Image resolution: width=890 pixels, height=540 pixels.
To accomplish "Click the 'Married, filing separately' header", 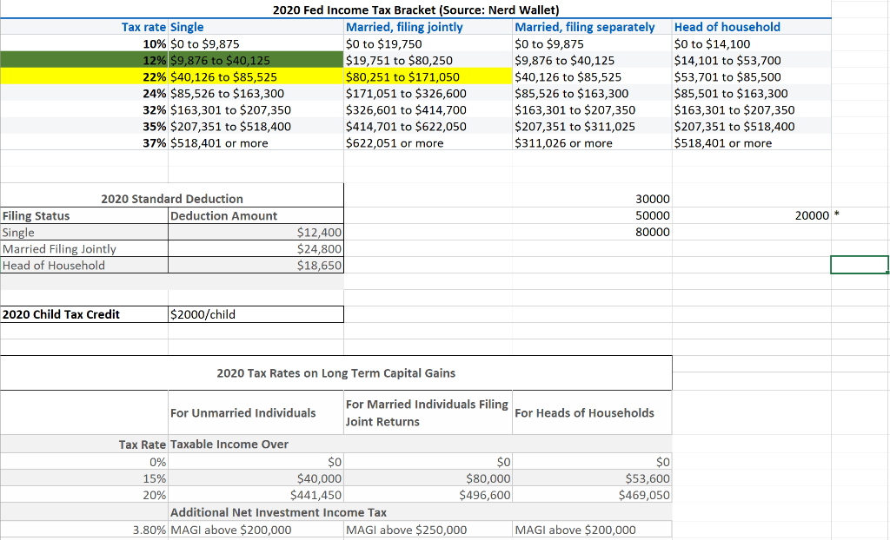I will point(593,27).
